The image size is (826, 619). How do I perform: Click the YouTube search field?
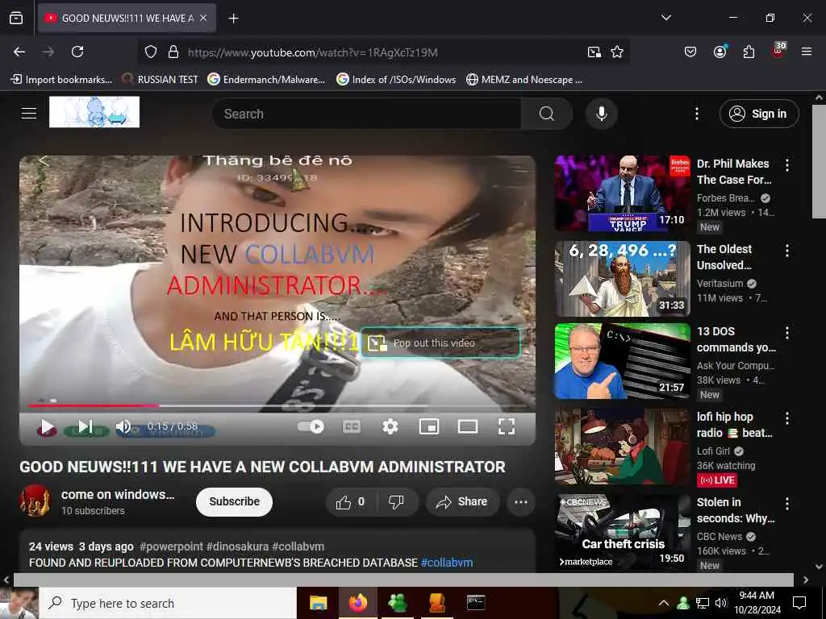(367, 114)
